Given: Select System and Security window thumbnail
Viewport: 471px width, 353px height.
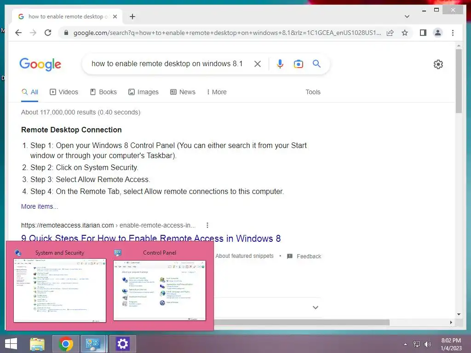Looking at the screenshot, I should click(60, 287).
